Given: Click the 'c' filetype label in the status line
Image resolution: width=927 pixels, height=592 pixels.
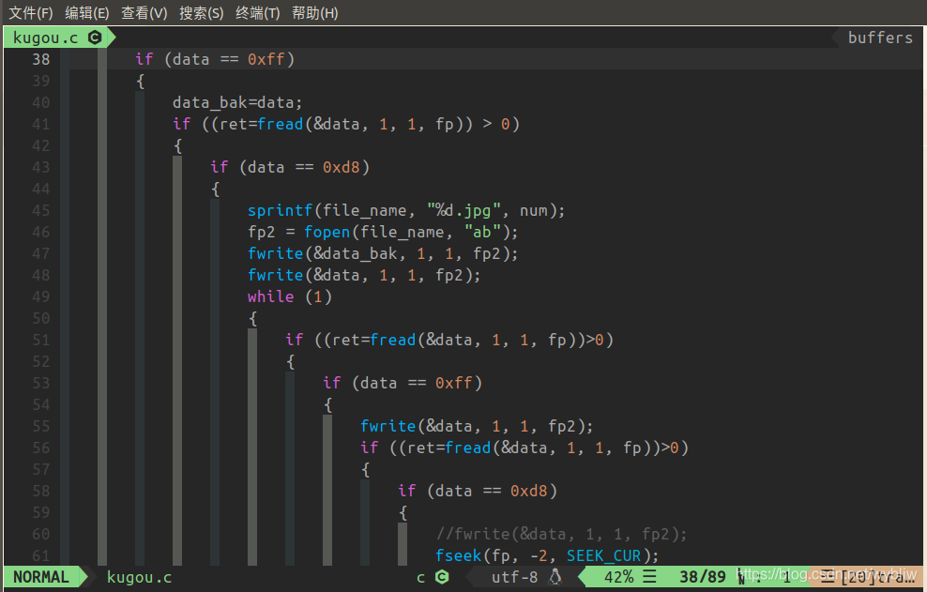Looking at the screenshot, I should pos(421,578).
